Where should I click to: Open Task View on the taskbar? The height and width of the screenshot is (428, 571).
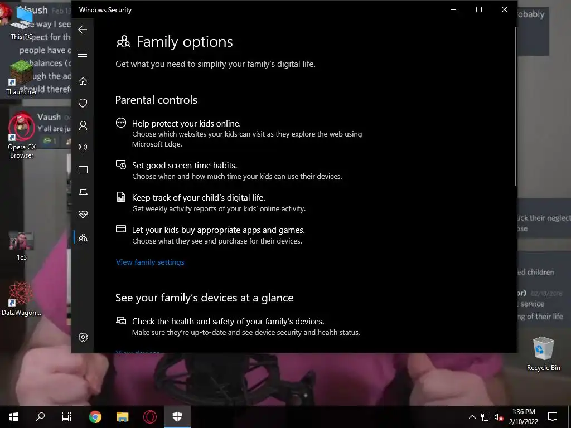pos(67,417)
